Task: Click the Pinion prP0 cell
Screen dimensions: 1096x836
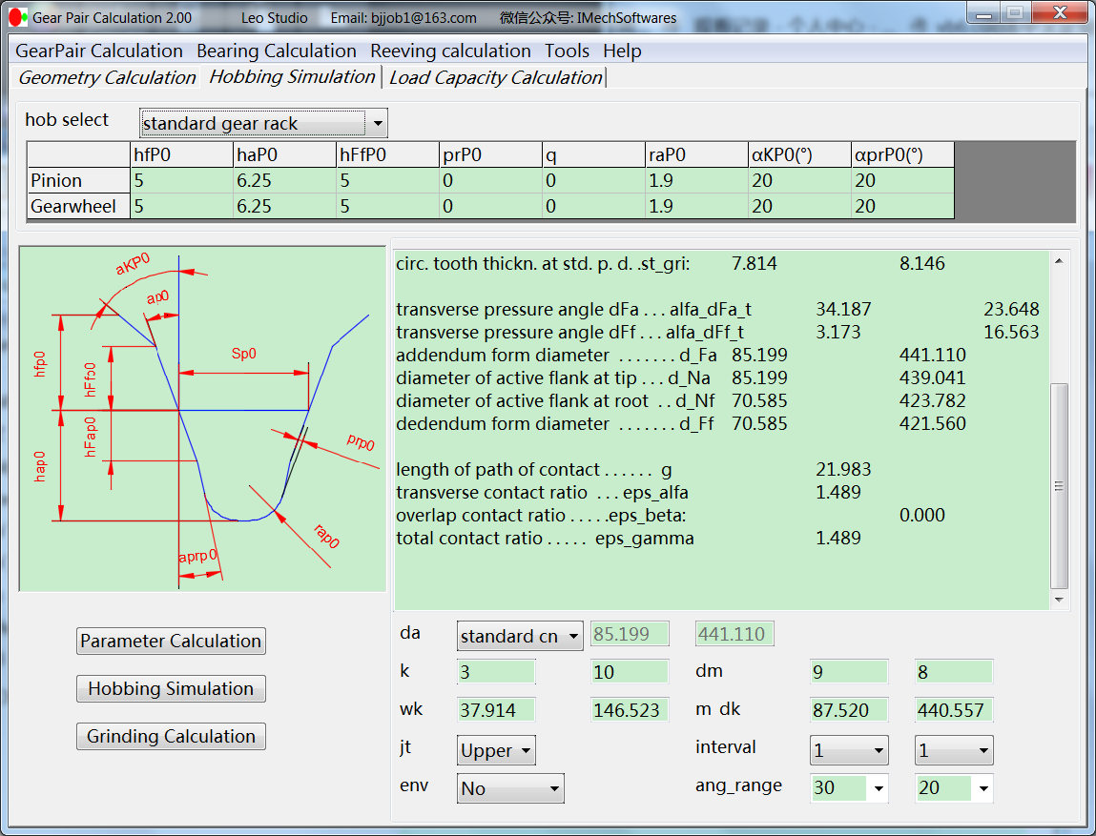Action: 490,181
